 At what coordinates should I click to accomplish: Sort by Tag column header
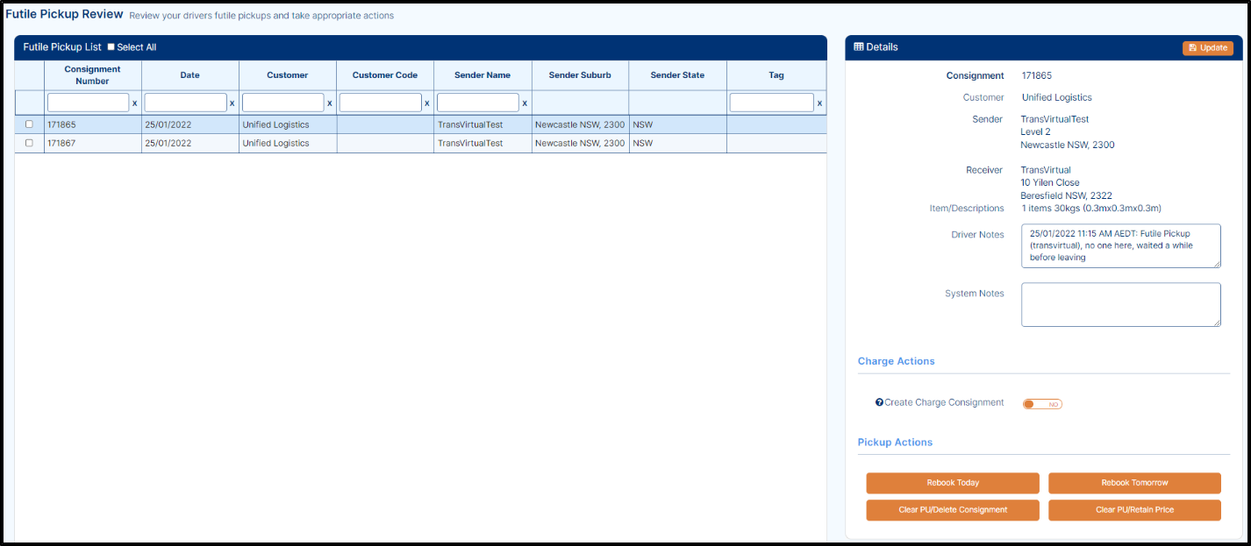click(x=776, y=75)
